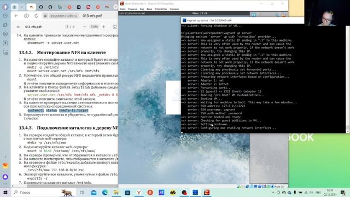Show hidden tray icons chevron

273,192
